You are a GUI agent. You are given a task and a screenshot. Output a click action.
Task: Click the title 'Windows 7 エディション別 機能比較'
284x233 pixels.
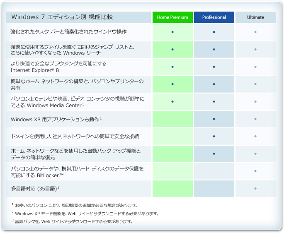point(62,17)
